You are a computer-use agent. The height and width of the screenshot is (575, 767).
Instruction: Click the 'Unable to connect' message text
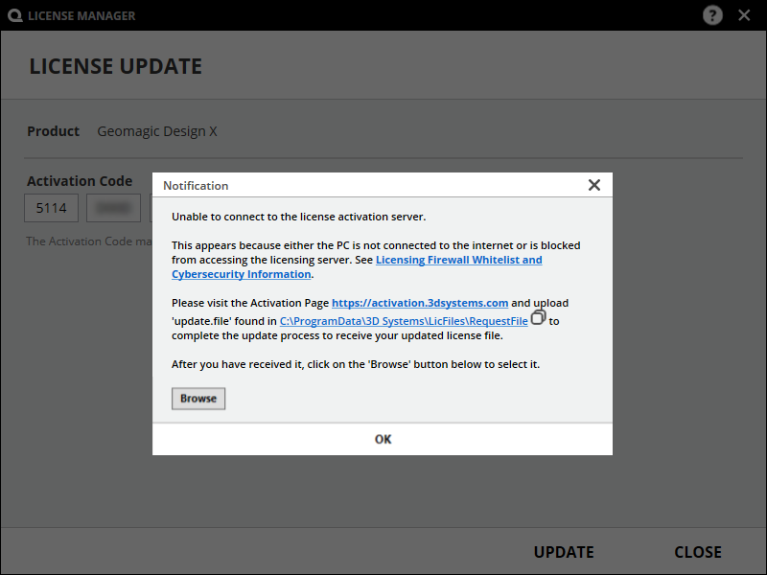coord(298,217)
